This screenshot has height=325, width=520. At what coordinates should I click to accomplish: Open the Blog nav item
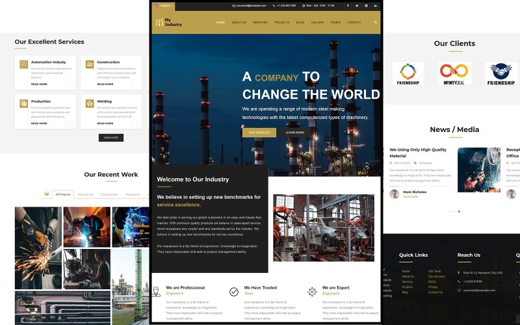pos(300,23)
